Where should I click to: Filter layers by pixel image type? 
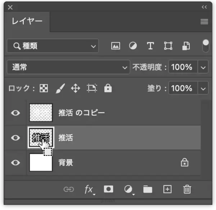pyautogui.click(x=116, y=46)
